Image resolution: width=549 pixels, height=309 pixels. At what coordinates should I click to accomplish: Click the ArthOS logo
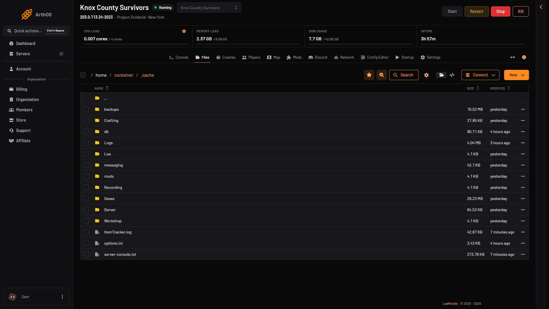click(x=37, y=14)
